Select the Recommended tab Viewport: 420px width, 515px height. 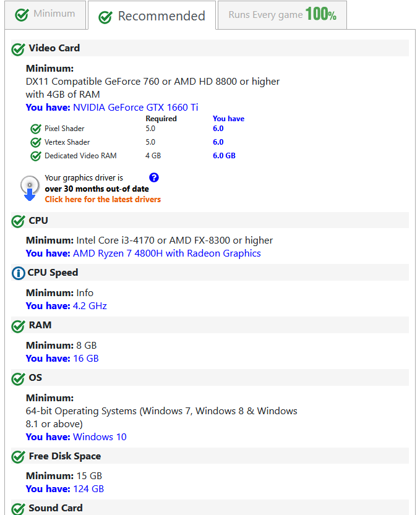tap(152, 15)
